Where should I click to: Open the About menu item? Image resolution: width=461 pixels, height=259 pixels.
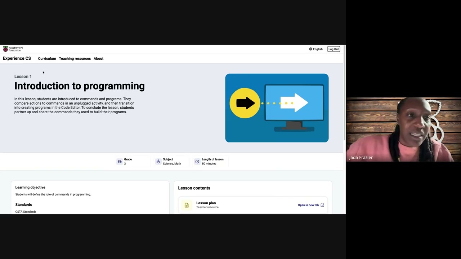(98, 59)
